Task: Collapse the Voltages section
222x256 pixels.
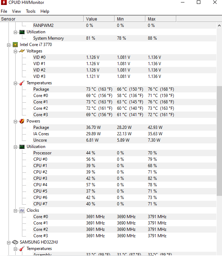Action: coord(15,51)
